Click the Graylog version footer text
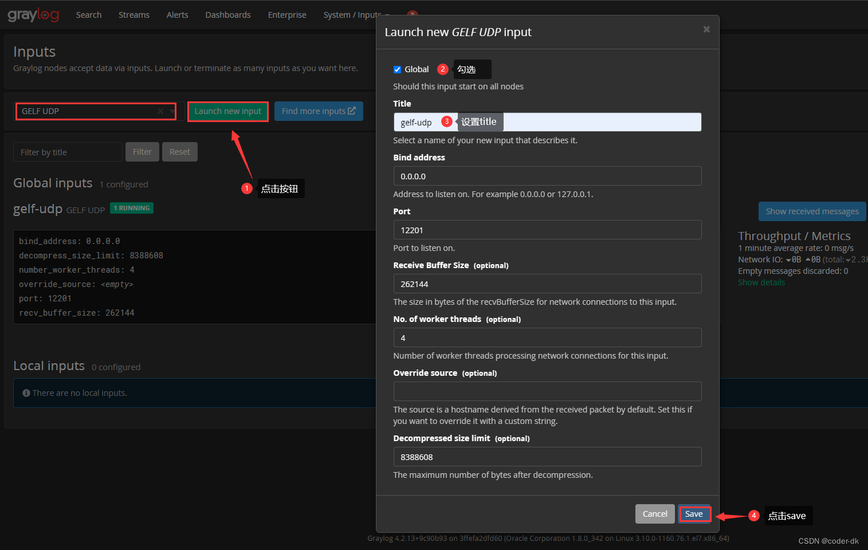The width and height of the screenshot is (868, 550). coord(548,539)
